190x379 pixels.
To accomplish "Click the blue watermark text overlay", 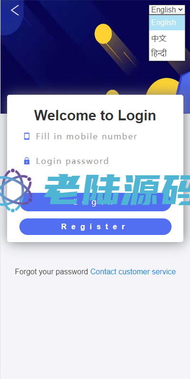I will pos(117,190).
